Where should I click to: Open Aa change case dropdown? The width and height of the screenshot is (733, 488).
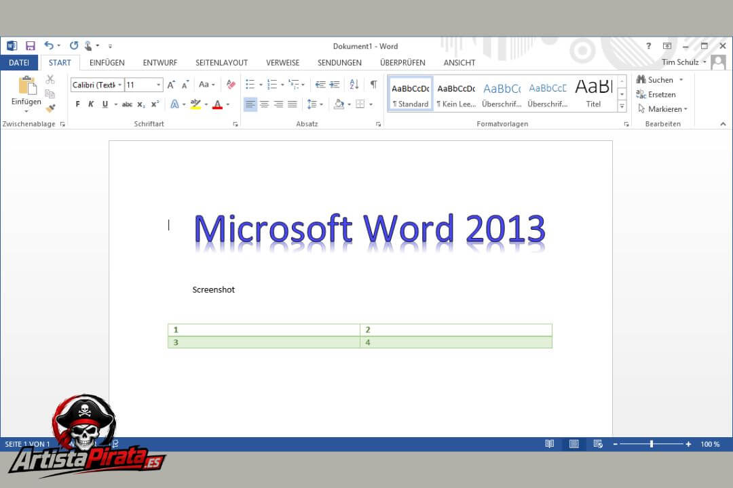click(206, 85)
